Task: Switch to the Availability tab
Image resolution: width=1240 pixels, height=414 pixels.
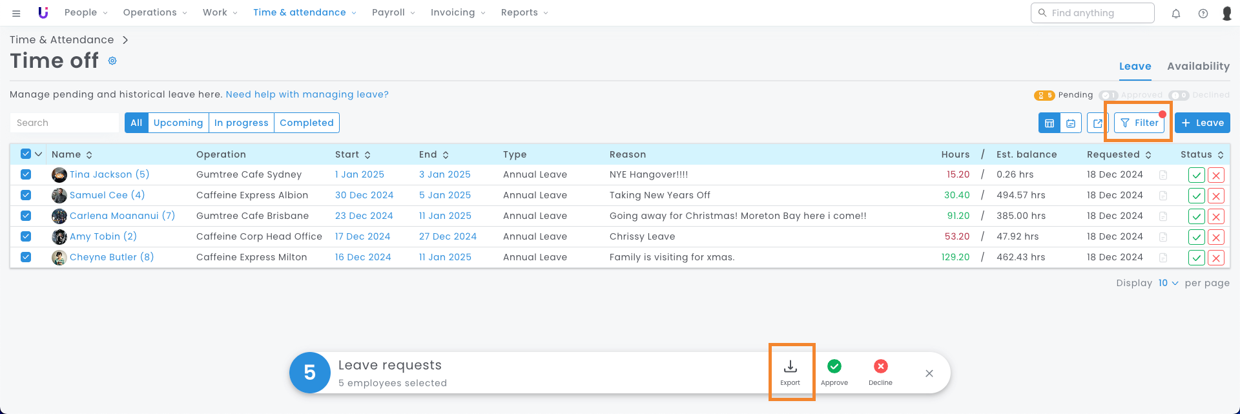Action: (1198, 66)
